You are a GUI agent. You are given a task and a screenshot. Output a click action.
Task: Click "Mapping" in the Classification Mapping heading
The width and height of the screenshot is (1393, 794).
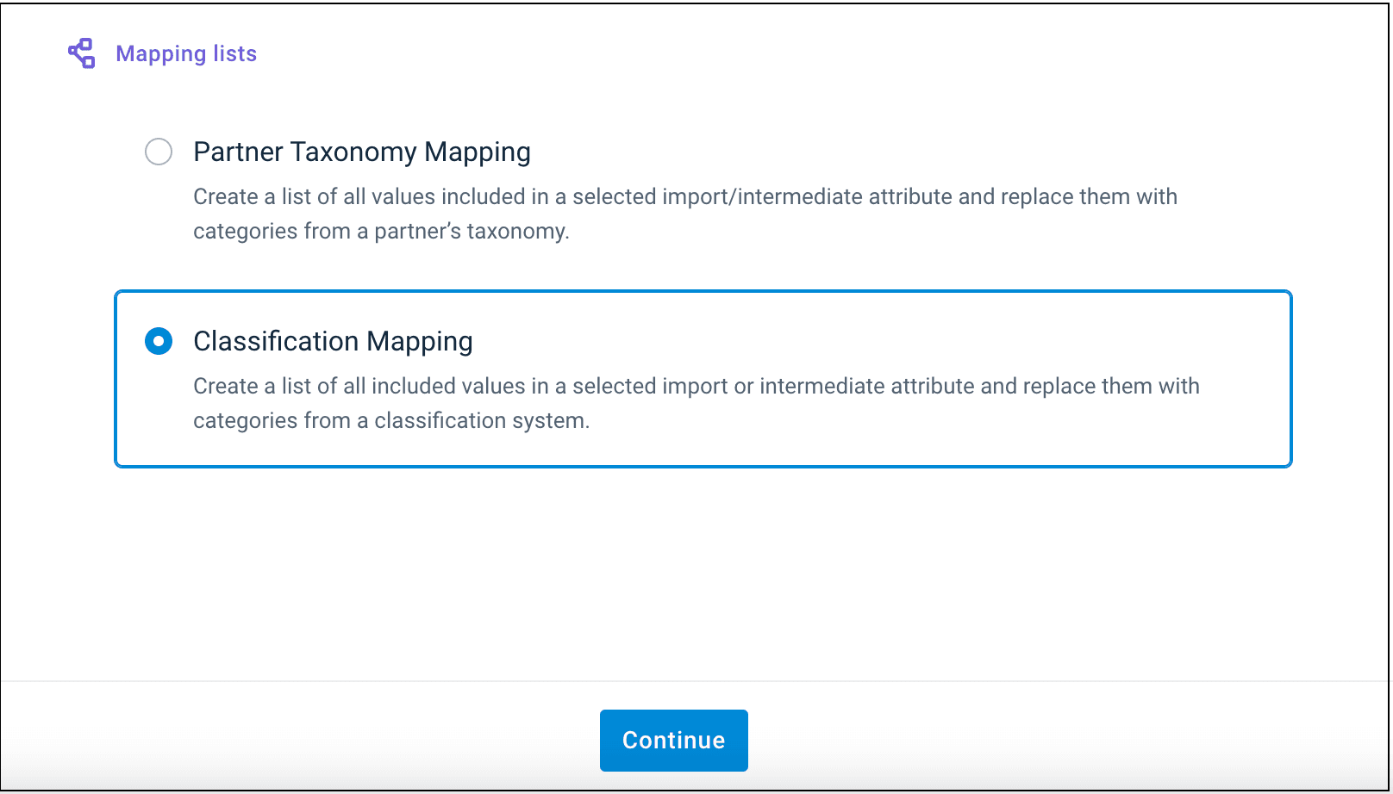[420, 342]
